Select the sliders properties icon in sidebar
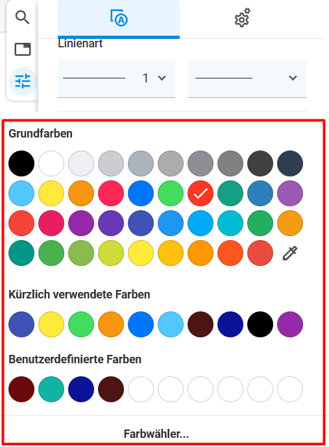This screenshot has width=329, height=447. click(23, 81)
